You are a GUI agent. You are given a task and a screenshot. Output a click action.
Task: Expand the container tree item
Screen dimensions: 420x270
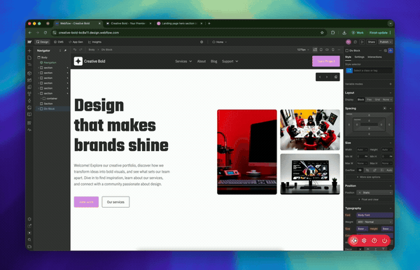[x=41, y=99]
